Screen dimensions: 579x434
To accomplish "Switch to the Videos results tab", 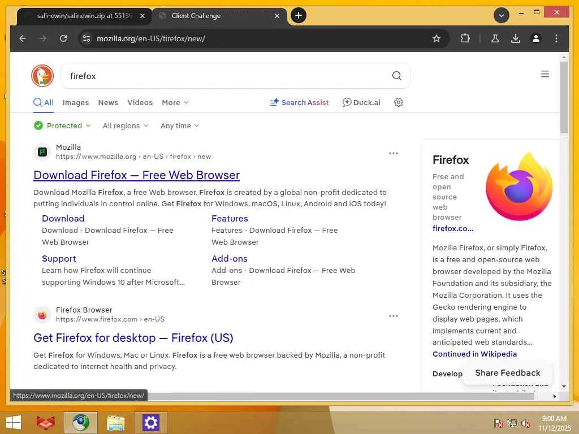I will (140, 103).
